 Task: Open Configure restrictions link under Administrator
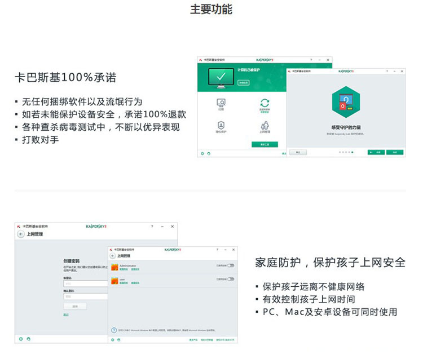(x=124, y=269)
